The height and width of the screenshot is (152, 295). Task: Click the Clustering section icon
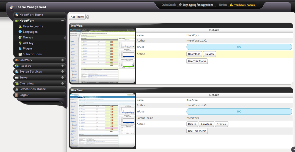click(x=17, y=83)
